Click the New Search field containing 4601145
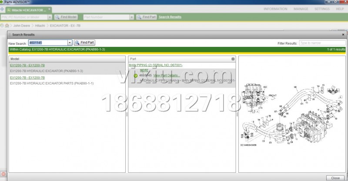This screenshot has width=348, height=181. tap(48, 43)
